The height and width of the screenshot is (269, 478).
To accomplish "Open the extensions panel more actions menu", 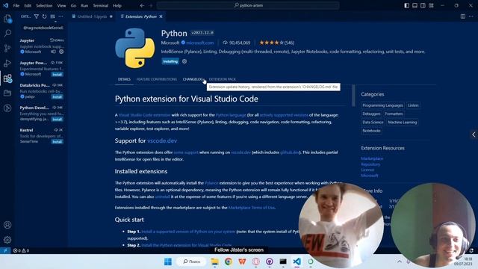I will pos(60,16).
